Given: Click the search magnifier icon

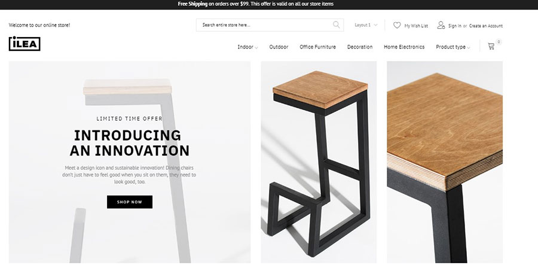Looking at the screenshot, I should click(336, 25).
